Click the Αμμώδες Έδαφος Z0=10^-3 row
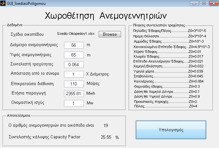The width and height of the screenshot is (219, 148). (169, 41)
